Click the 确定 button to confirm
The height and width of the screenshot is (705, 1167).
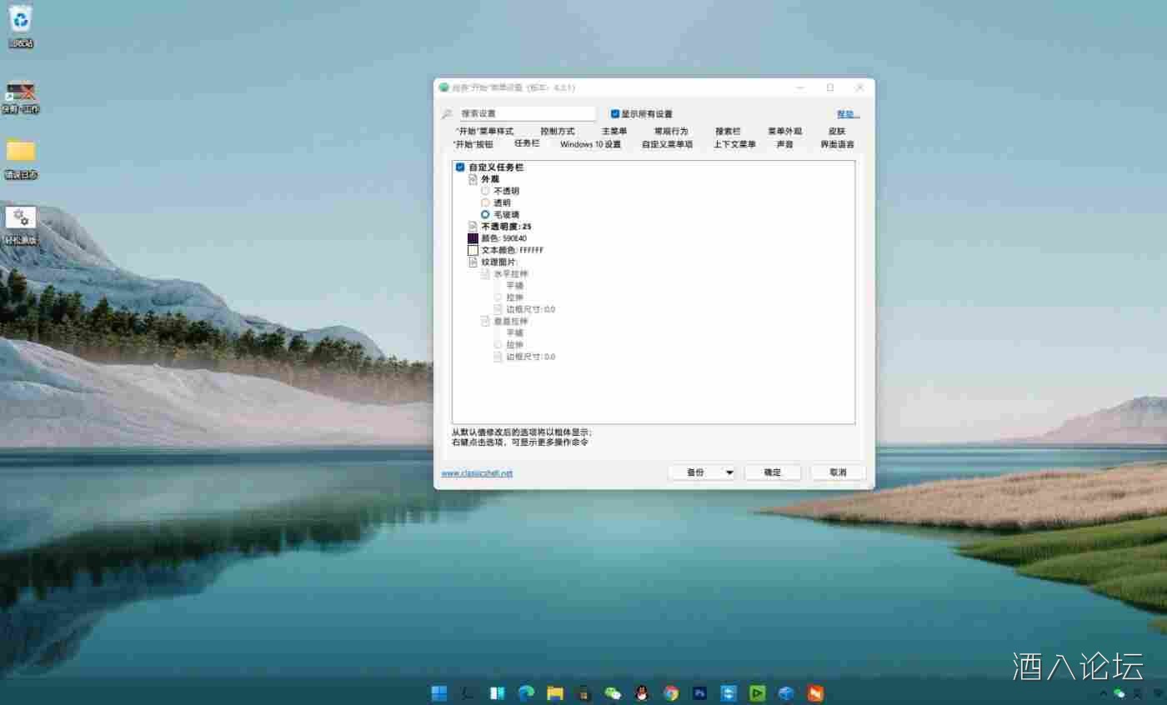[772, 472]
